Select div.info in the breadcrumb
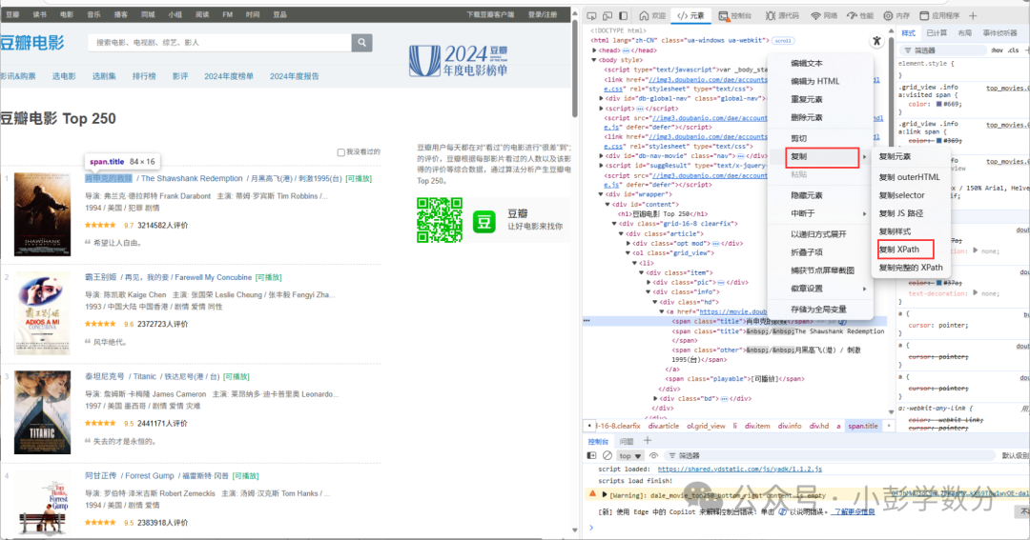This screenshot has height=540, width=1030. pyautogui.click(x=789, y=426)
